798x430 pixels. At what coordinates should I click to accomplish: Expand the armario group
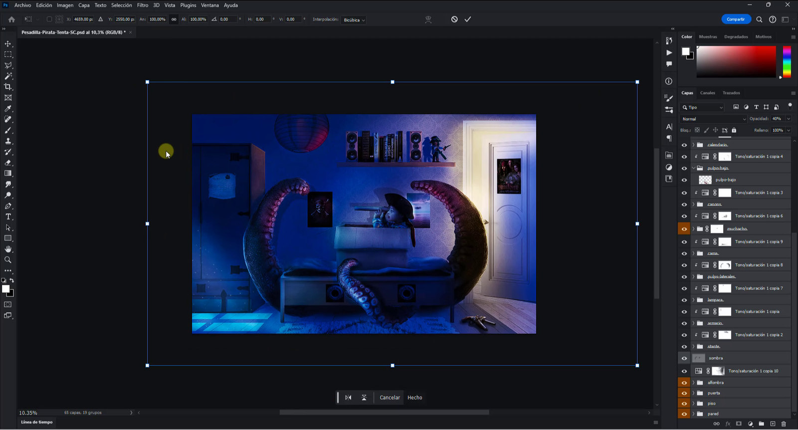coord(693,323)
